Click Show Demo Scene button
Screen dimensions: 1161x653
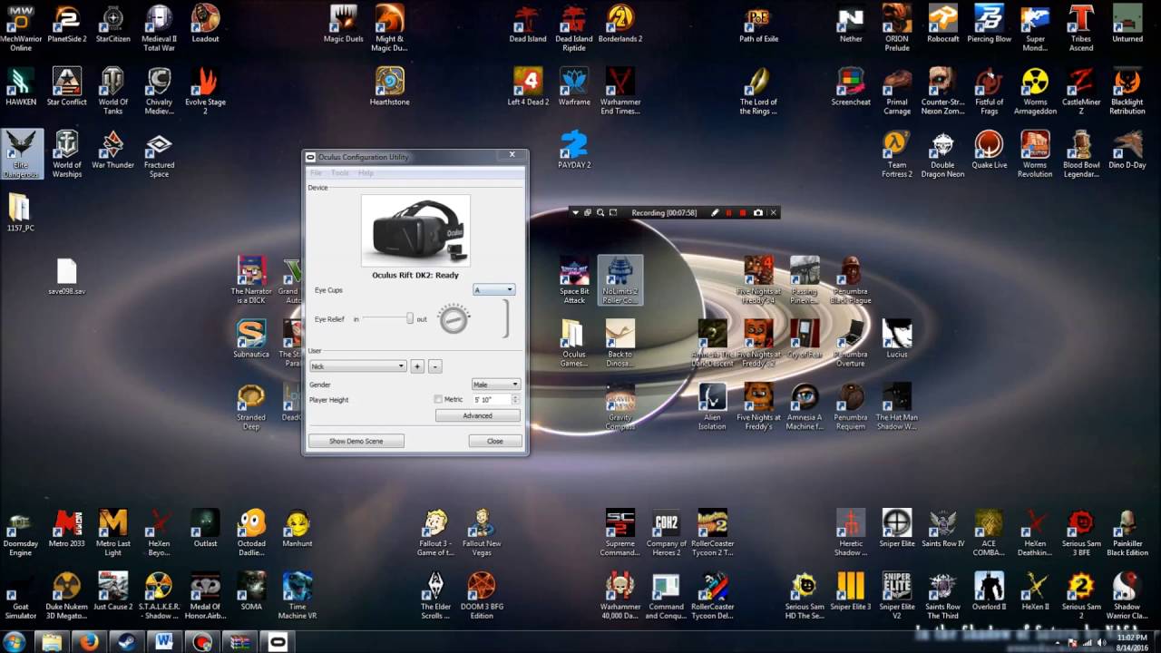(x=356, y=441)
